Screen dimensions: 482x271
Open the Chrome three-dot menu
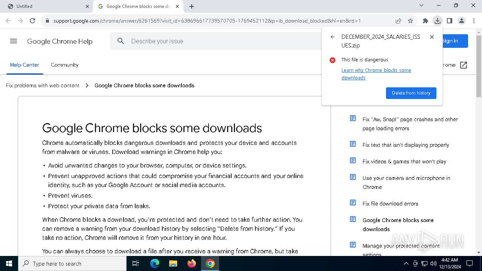[x=474, y=21]
